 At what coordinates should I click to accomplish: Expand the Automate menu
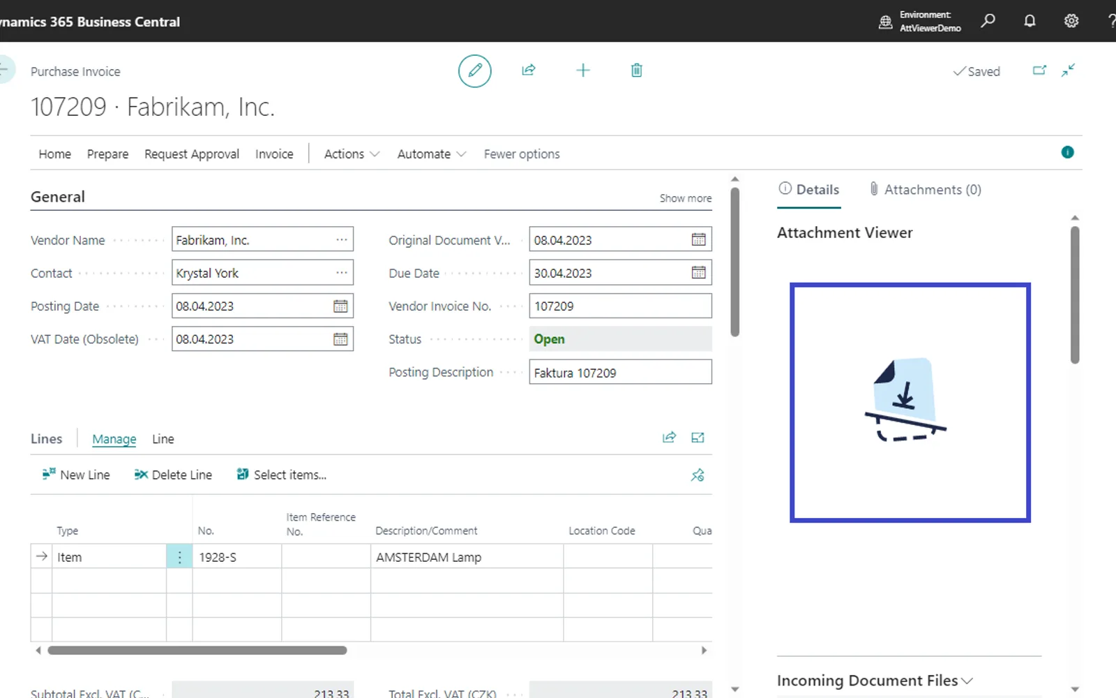(431, 154)
